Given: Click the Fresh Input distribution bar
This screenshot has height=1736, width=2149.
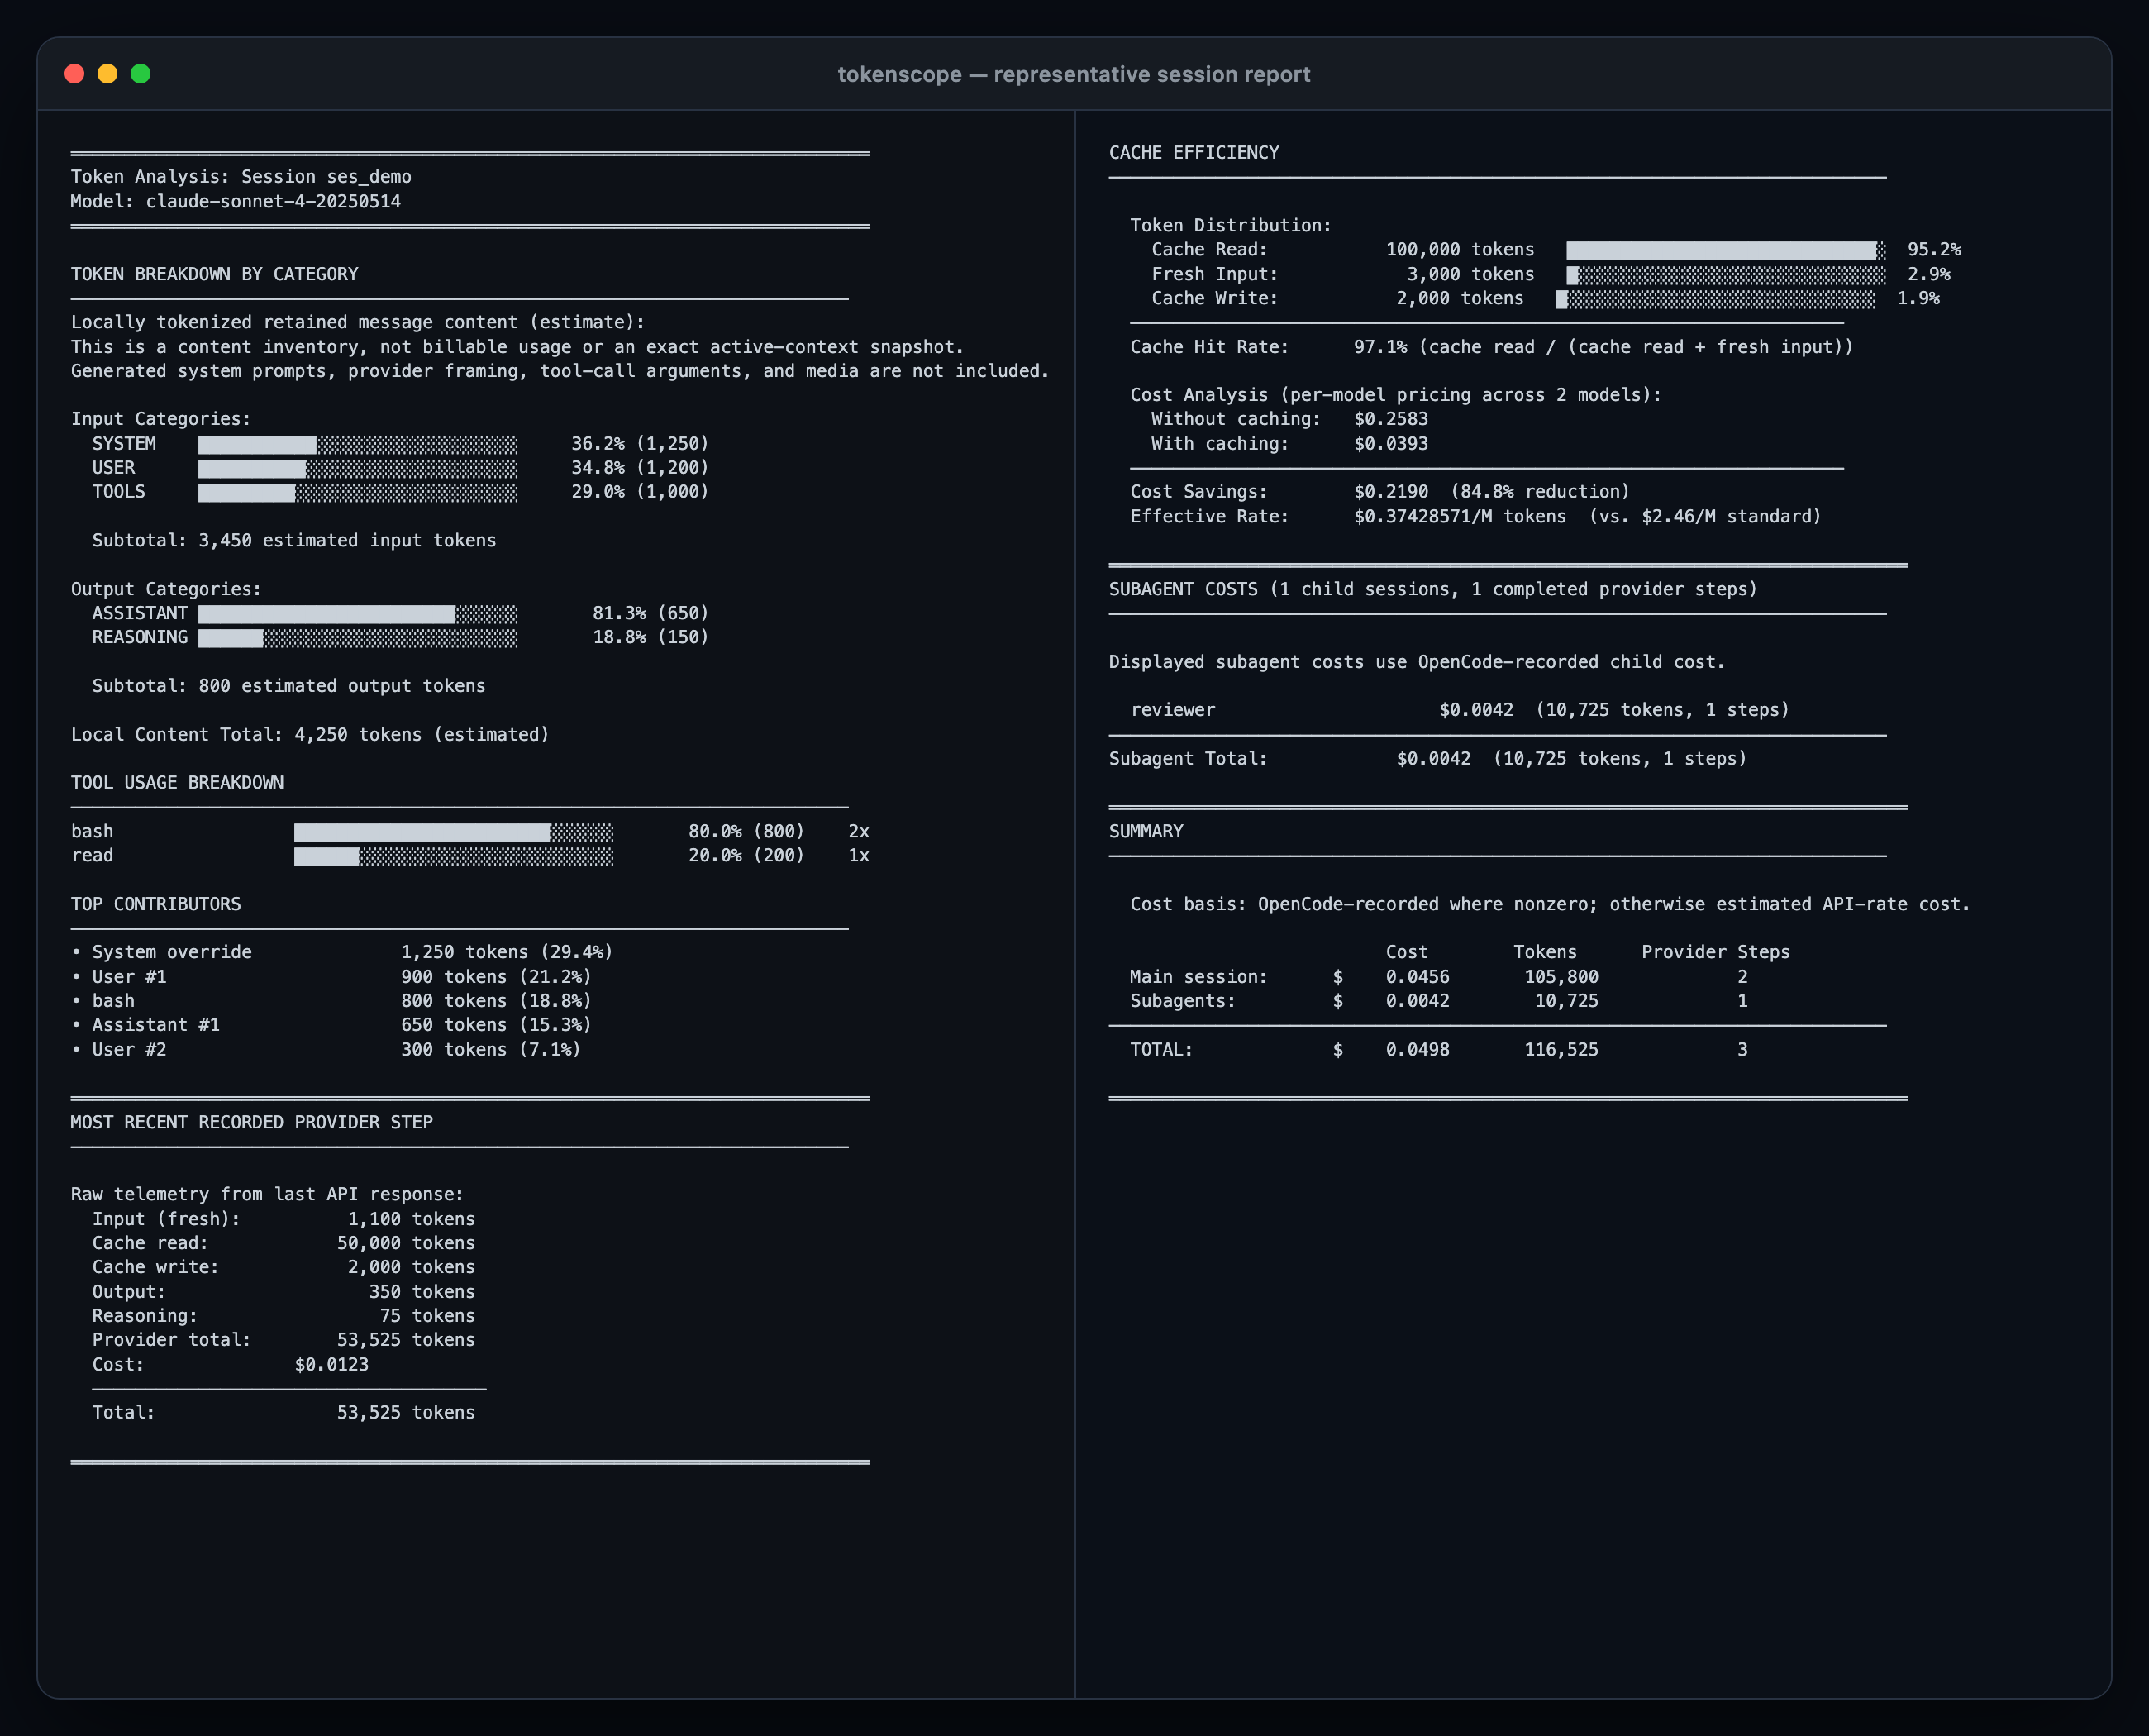Looking at the screenshot, I should (x=1726, y=274).
